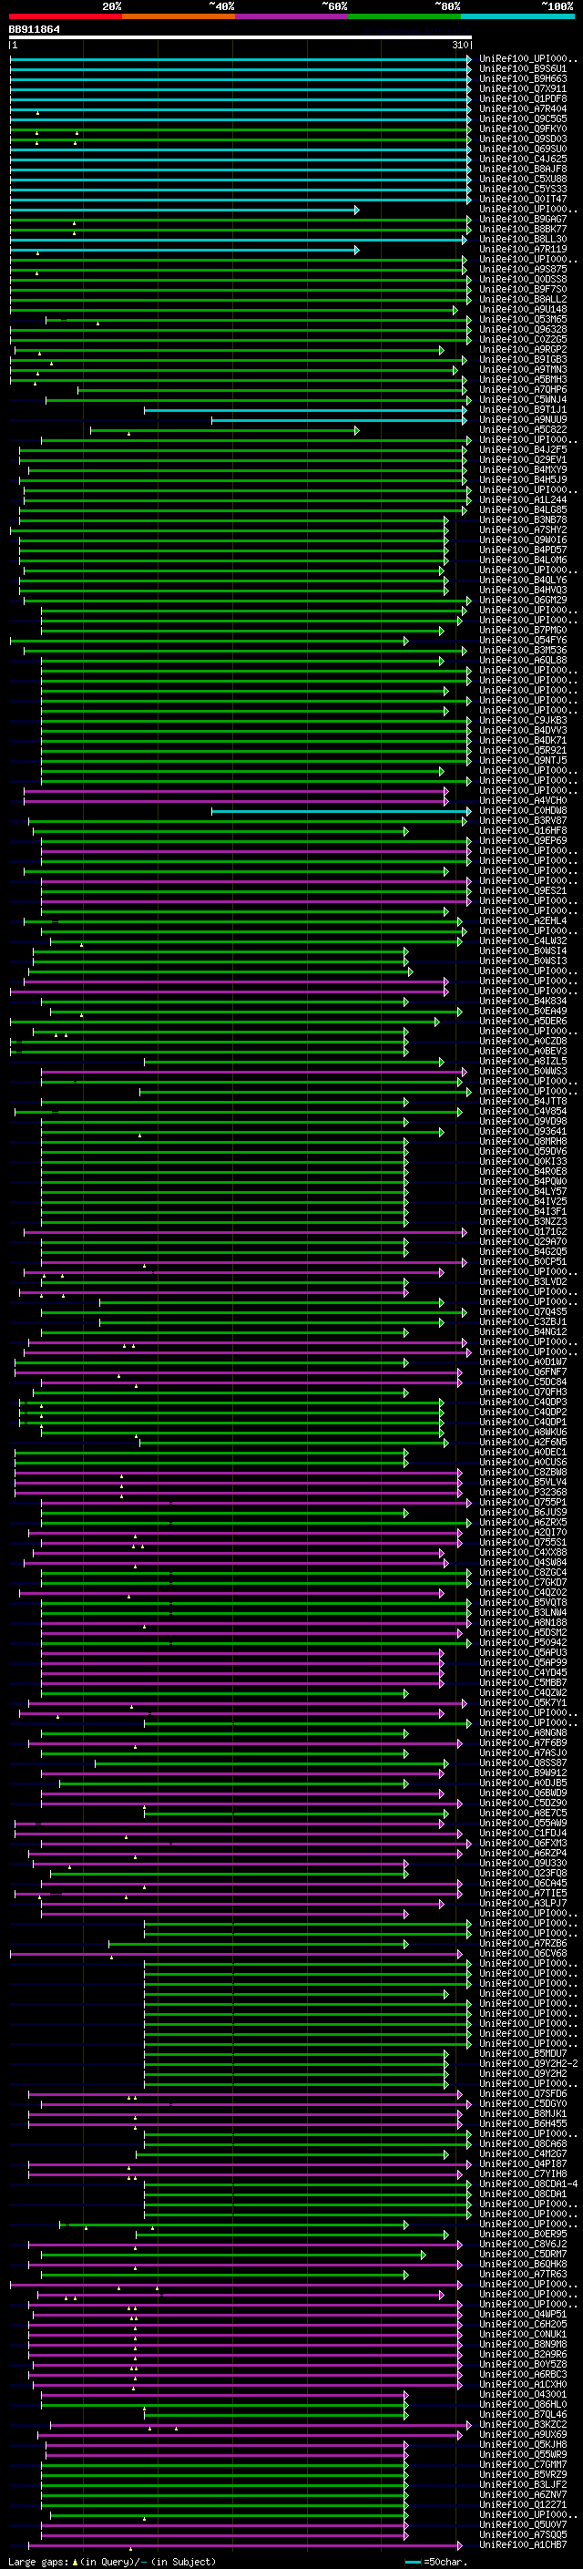Image resolution: width=583 pixels, height=2569 pixels.
Task: Open hit UniRef100_B9H663
Action: pyautogui.click(x=523, y=78)
